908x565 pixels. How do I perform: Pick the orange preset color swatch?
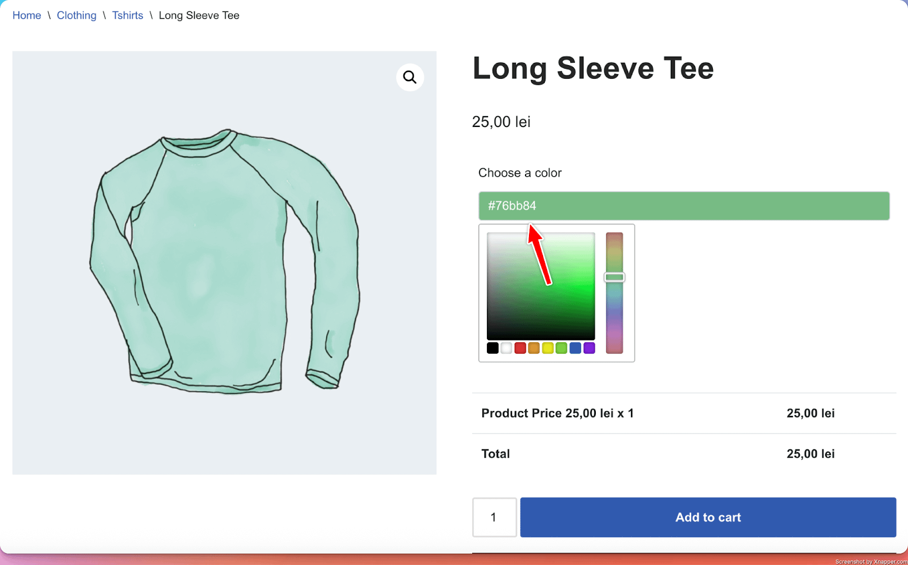[534, 348]
